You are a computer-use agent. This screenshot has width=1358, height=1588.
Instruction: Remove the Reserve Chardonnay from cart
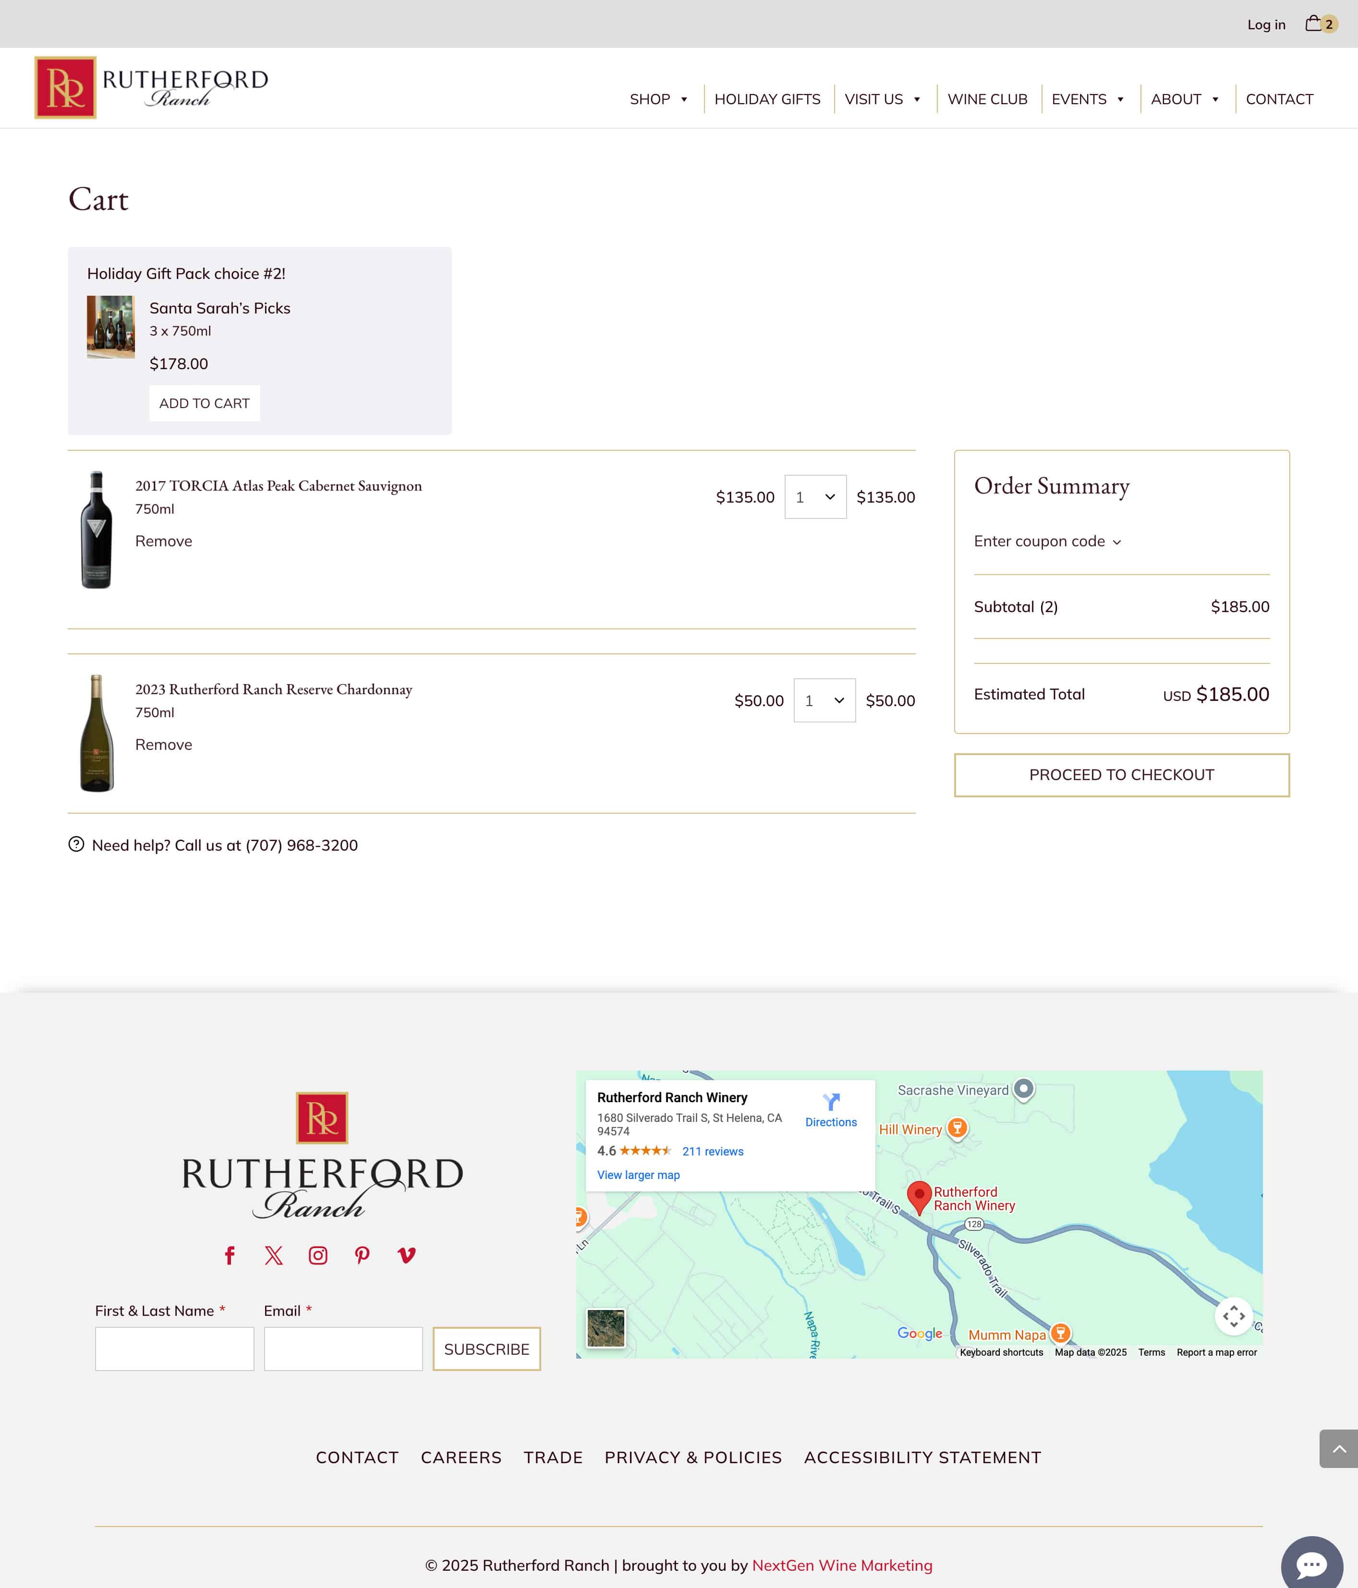163,744
